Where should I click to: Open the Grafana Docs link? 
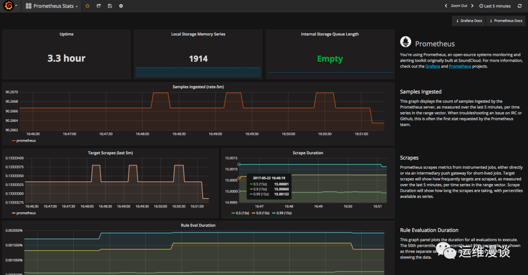(x=469, y=21)
